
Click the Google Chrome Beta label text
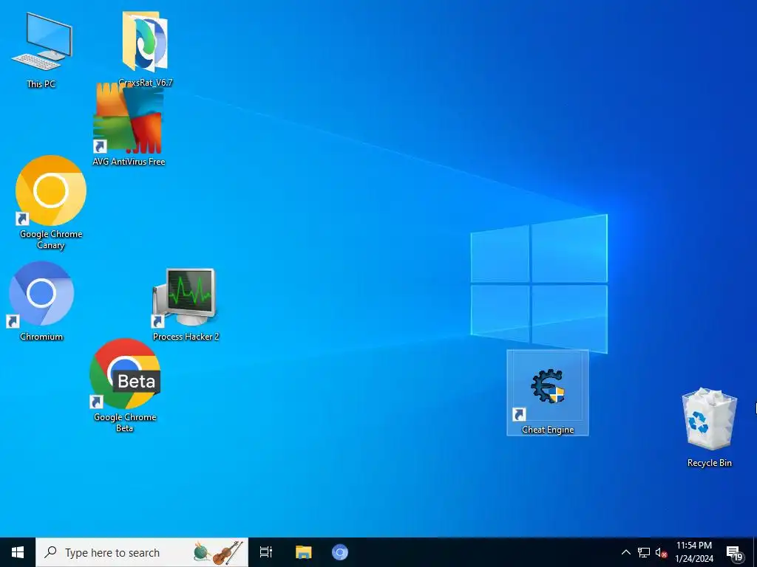click(125, 422)
